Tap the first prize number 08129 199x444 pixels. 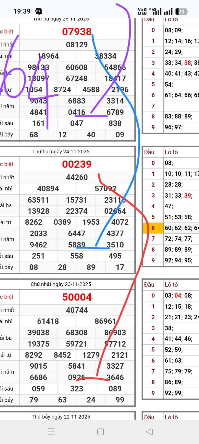click(77, 45)
